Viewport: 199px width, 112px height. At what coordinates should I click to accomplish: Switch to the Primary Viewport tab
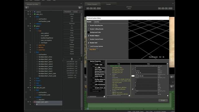point(92,4)
